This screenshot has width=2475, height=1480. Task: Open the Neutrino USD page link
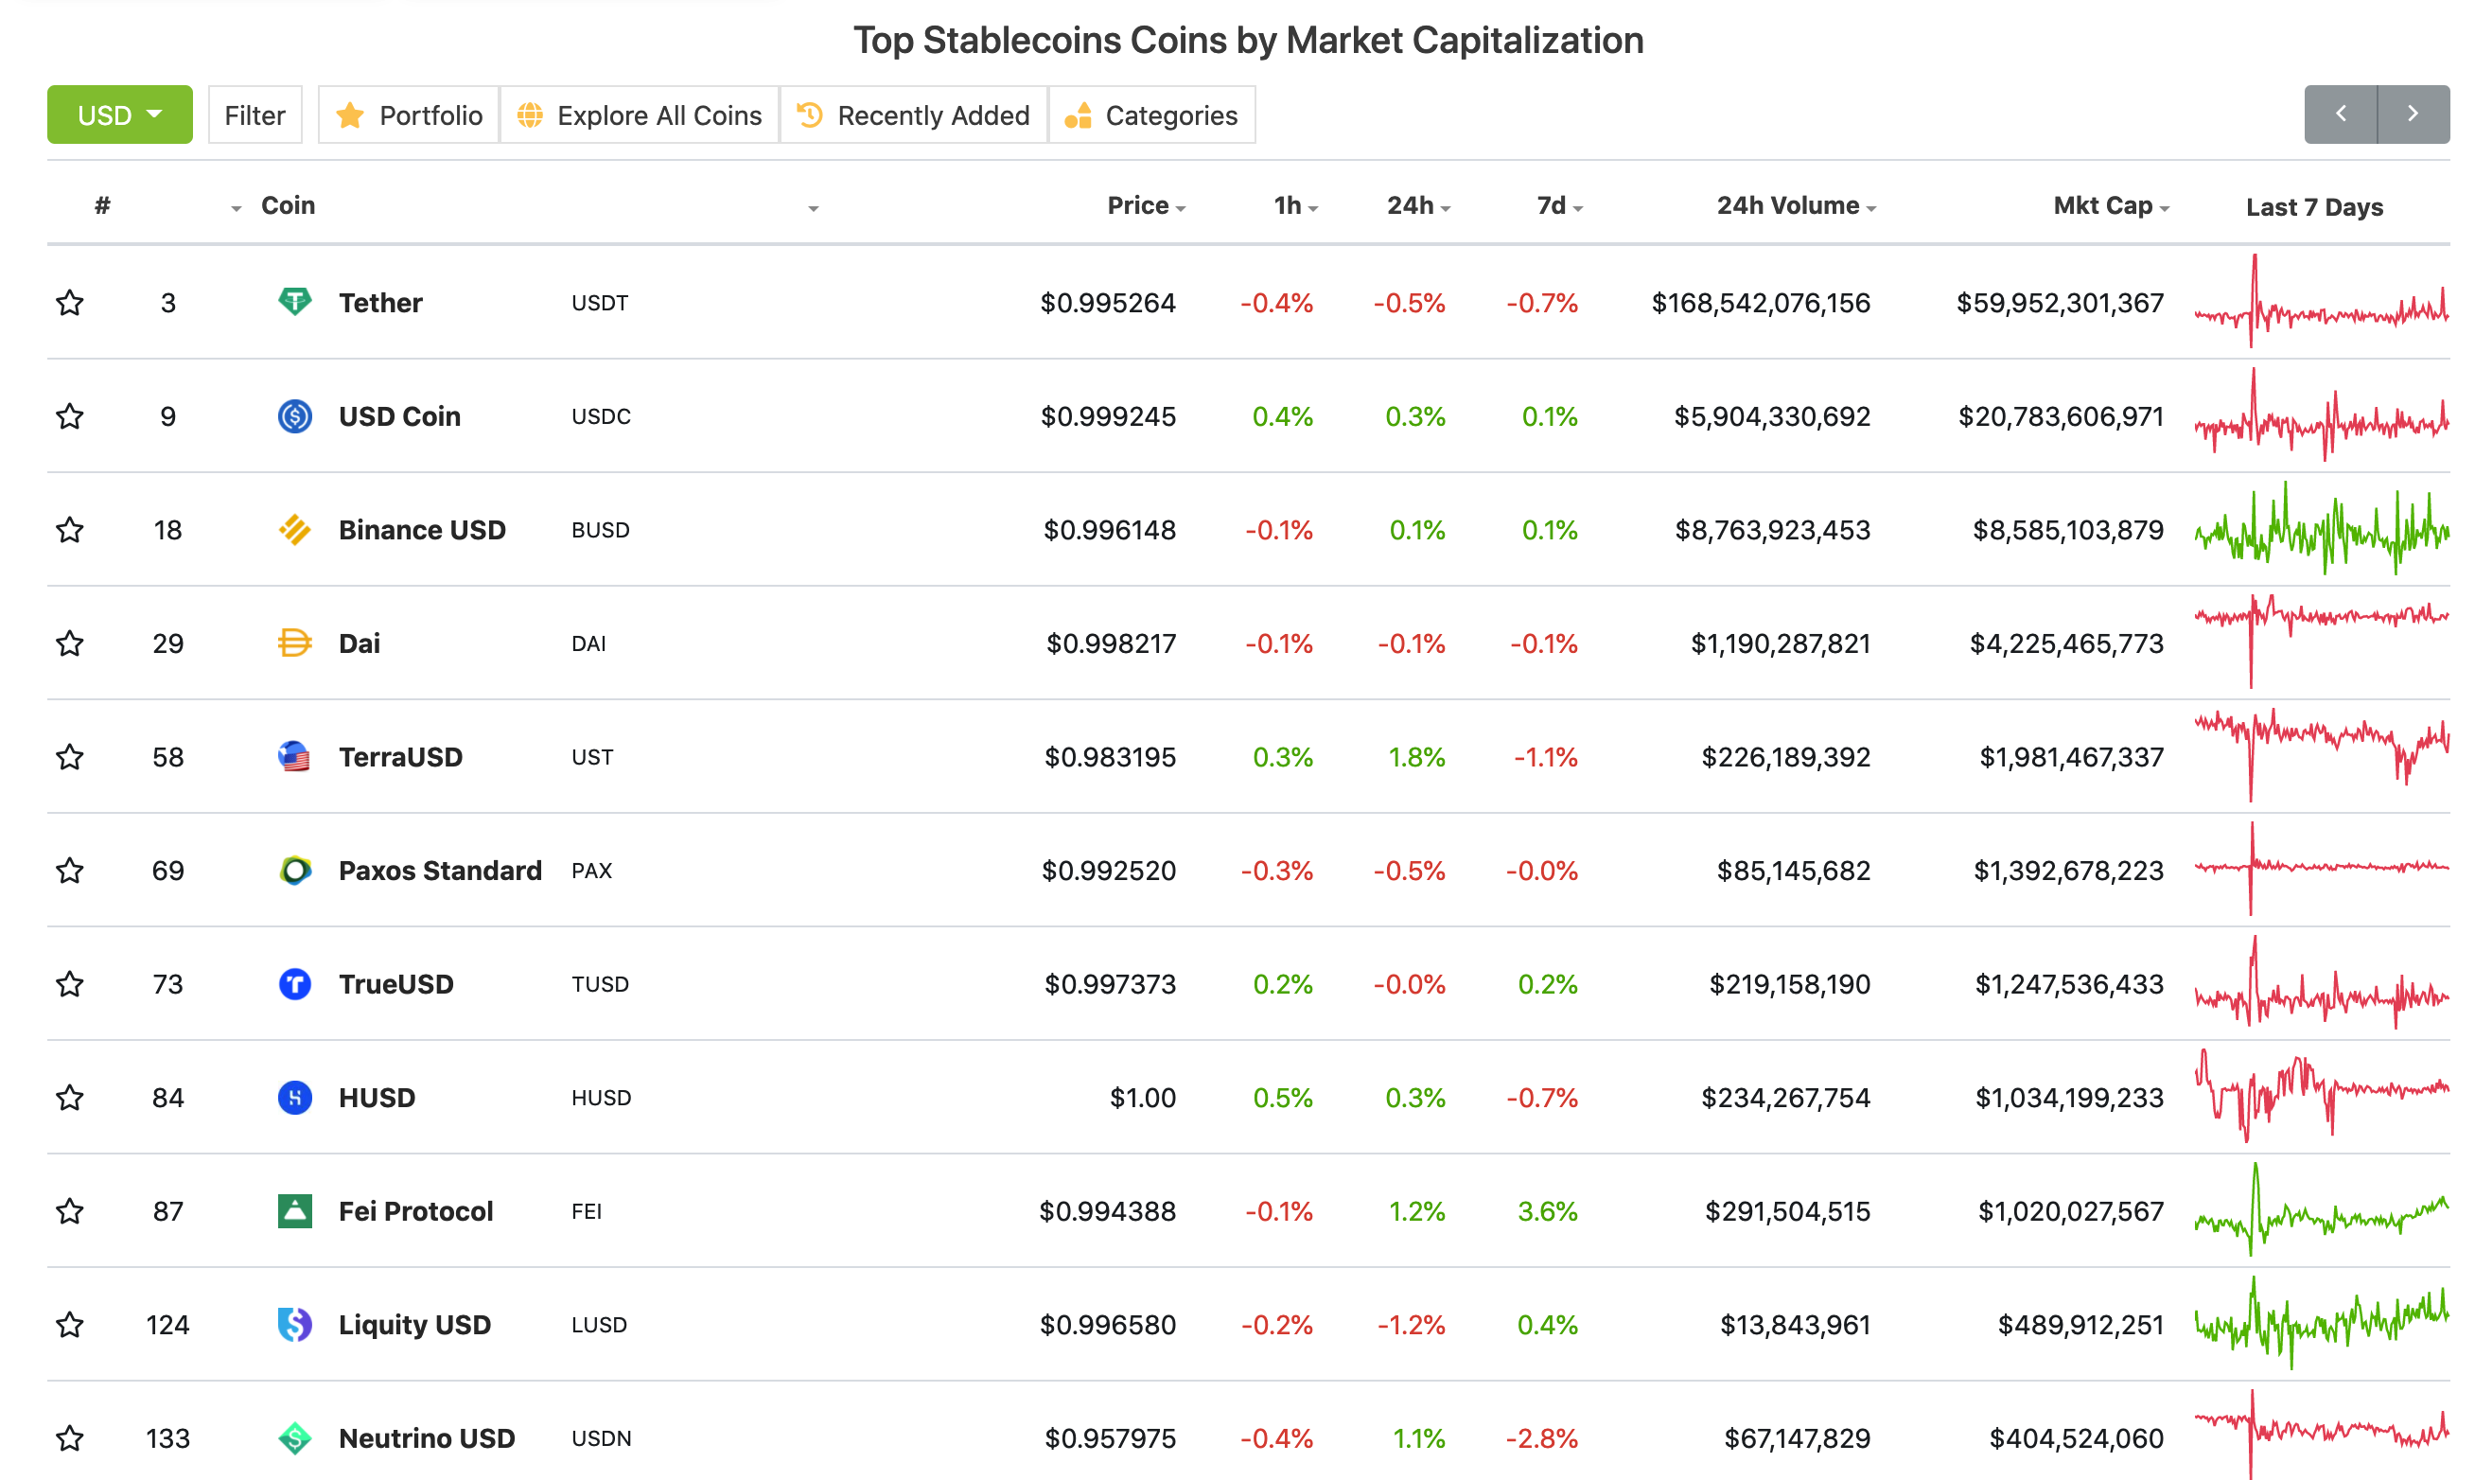(427, 1439)
